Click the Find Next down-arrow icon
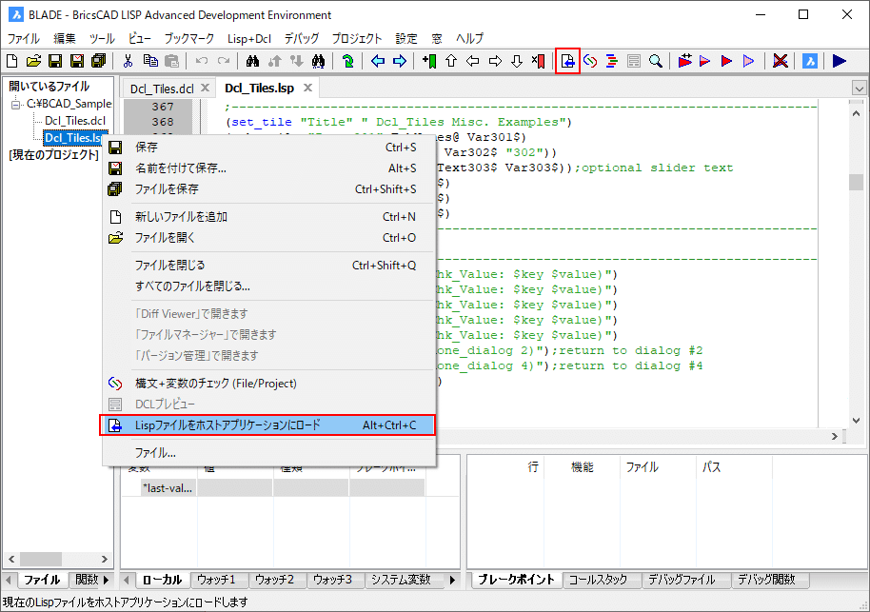The image size is (870, 612). pyautogui.click(x=296, y=61)
